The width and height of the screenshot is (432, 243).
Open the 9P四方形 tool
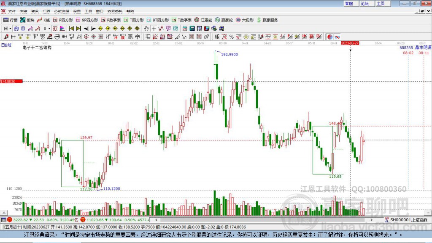(x=86, y=20)
